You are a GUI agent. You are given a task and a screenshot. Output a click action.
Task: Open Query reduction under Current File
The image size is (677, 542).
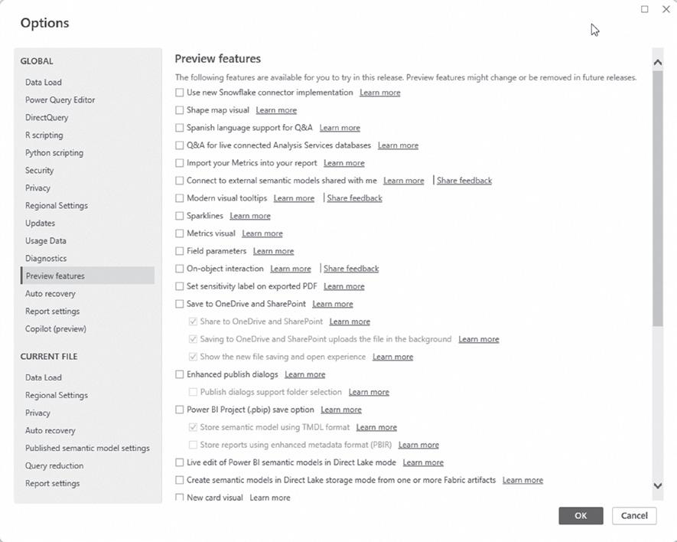click(54, 465)
